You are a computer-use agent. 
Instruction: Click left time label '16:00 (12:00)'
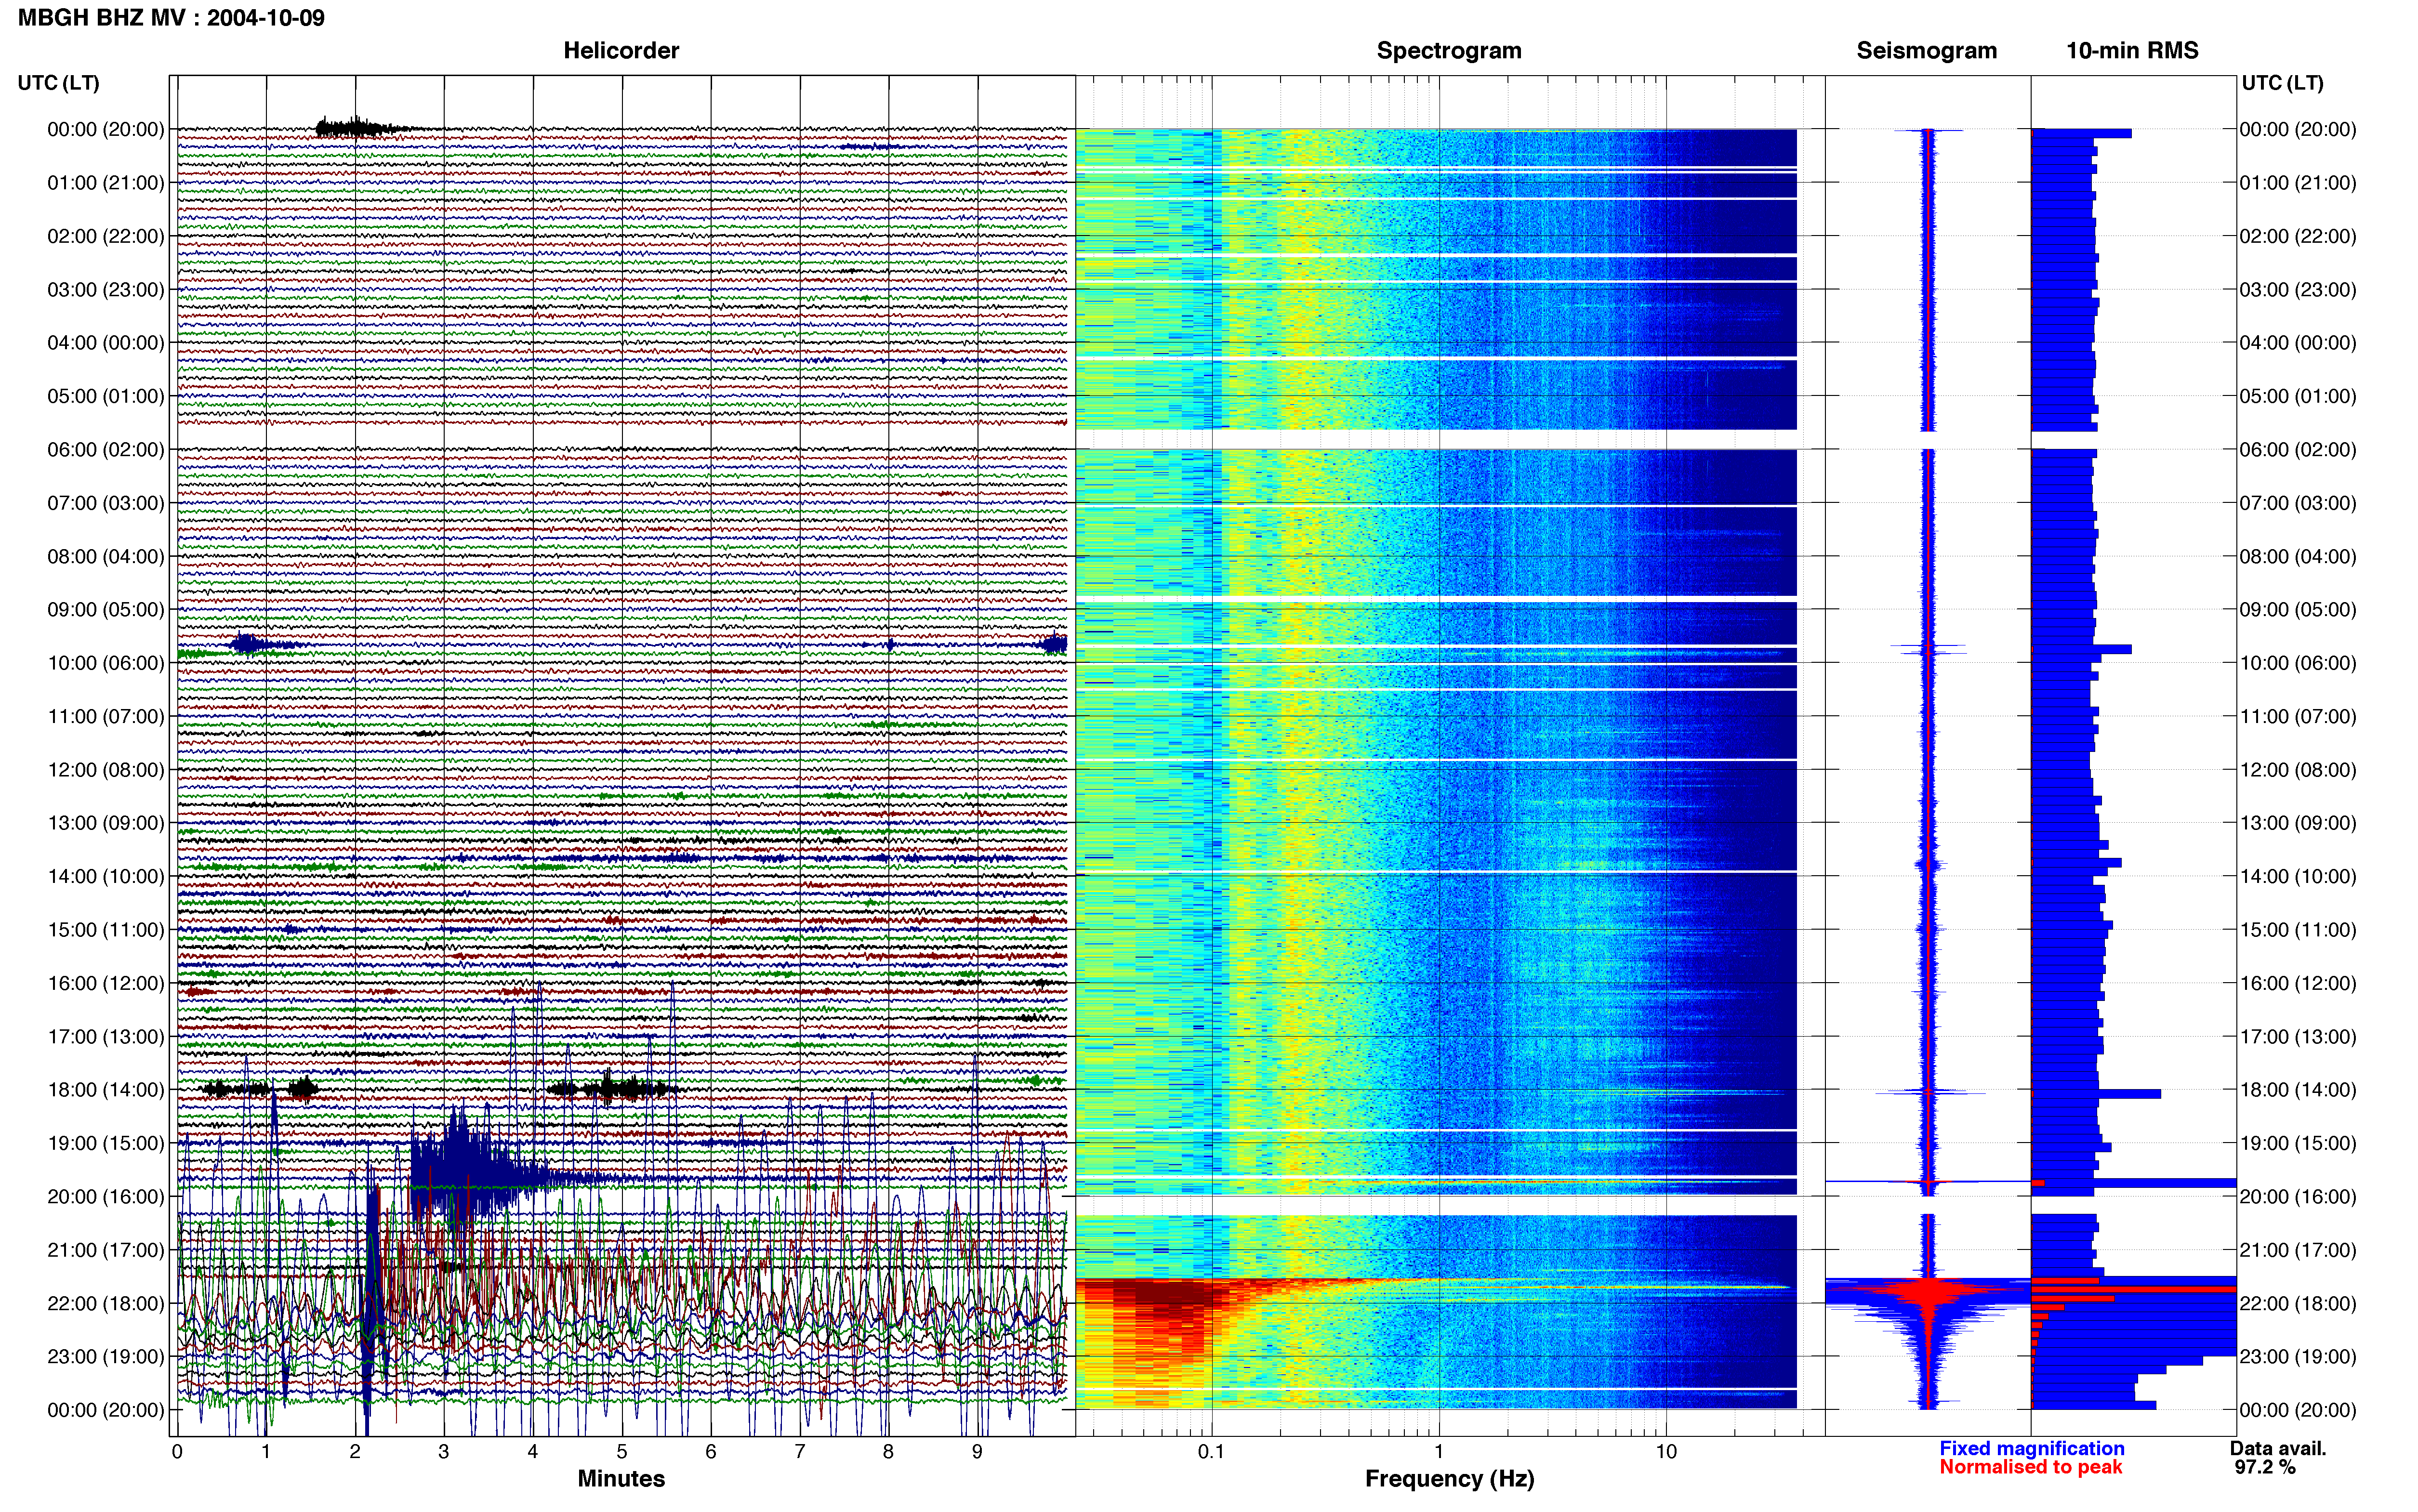pos(106,983)
